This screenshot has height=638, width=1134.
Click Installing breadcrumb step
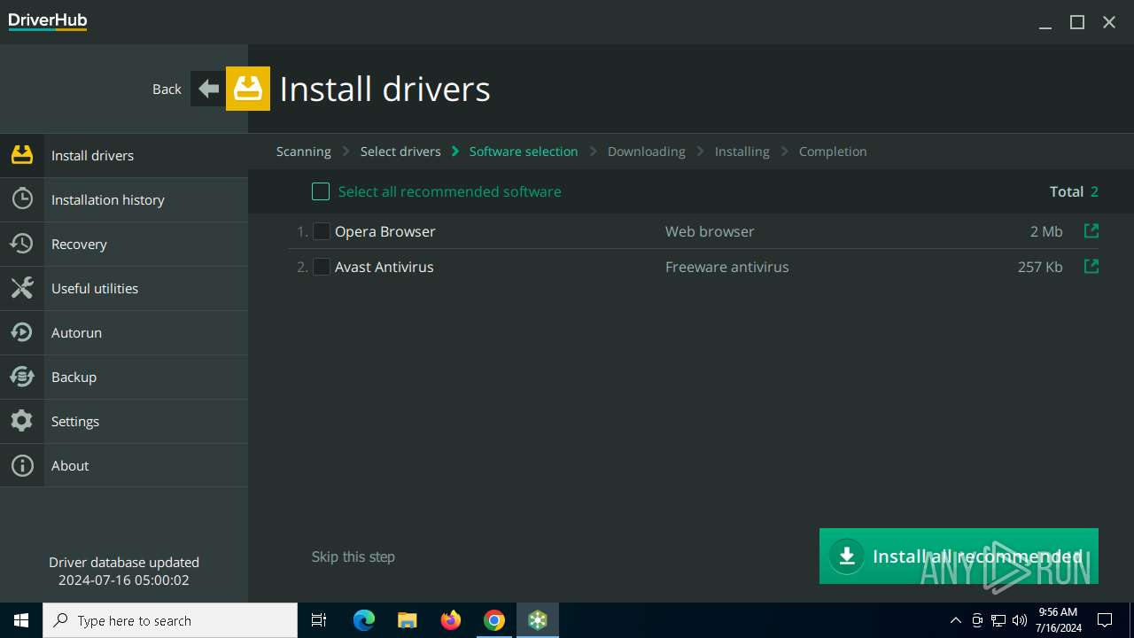(x=742, y=152)
